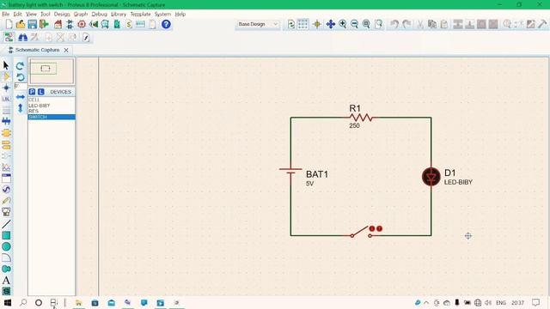The image size is (550, 309).
Task: Open the Help question mark icon
Action: tap(166, 24)
